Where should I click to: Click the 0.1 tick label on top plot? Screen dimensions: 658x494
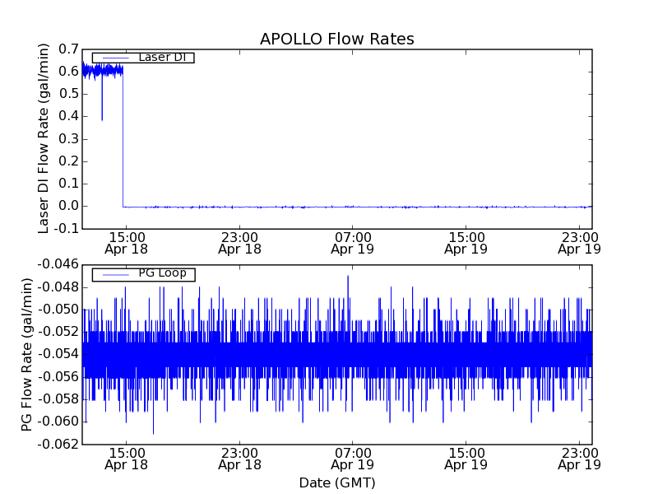point(68,184)
